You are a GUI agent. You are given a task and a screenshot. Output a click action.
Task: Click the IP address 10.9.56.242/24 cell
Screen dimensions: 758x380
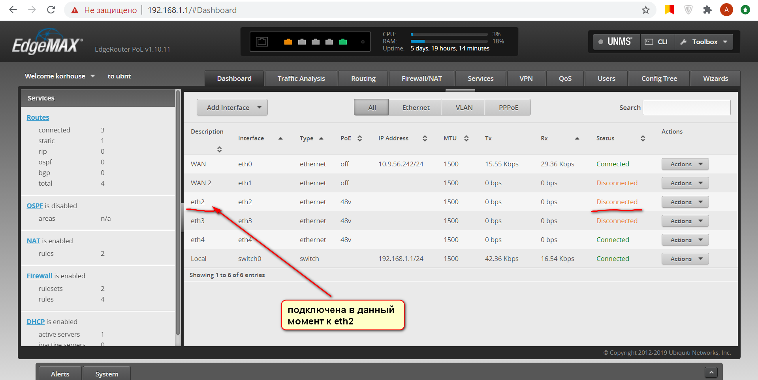[x=401, y=164]
